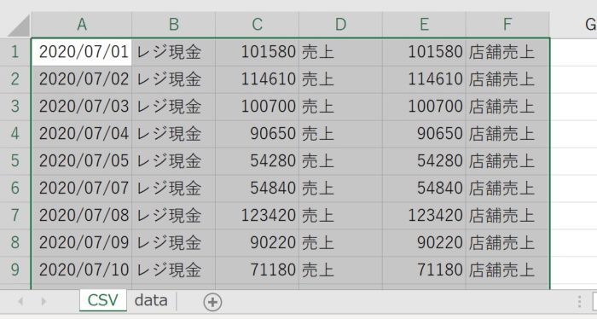Click column E value 54280

coord(424,161)
